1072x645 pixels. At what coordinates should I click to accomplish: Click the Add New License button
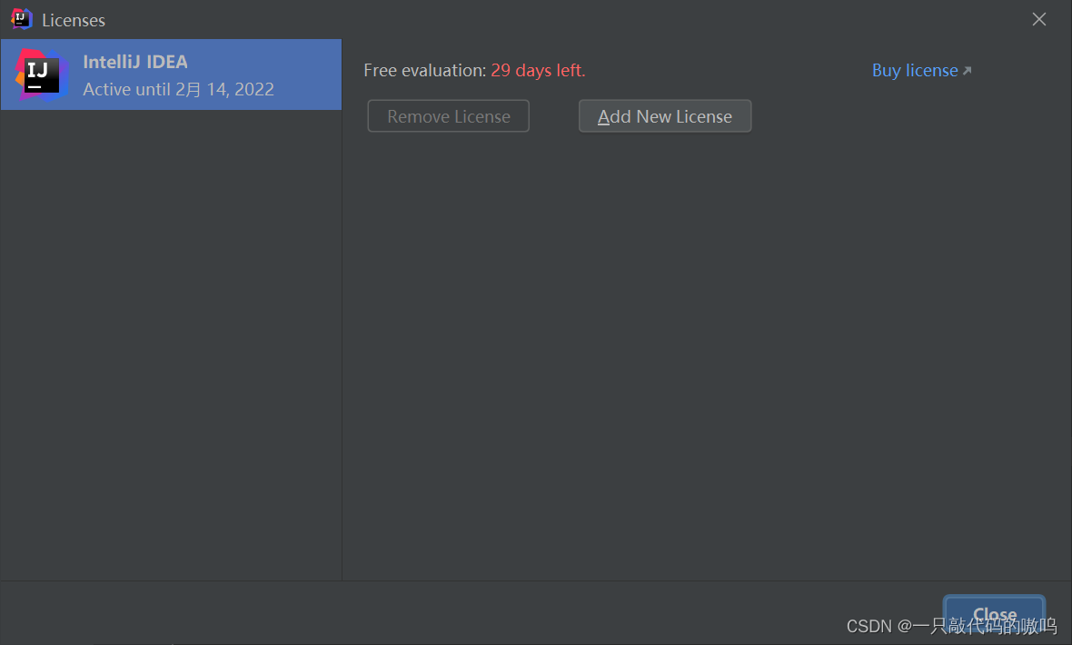point(664,116)
